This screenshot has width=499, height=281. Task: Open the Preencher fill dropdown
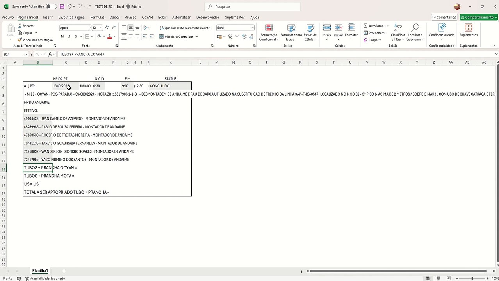point(374,33)
